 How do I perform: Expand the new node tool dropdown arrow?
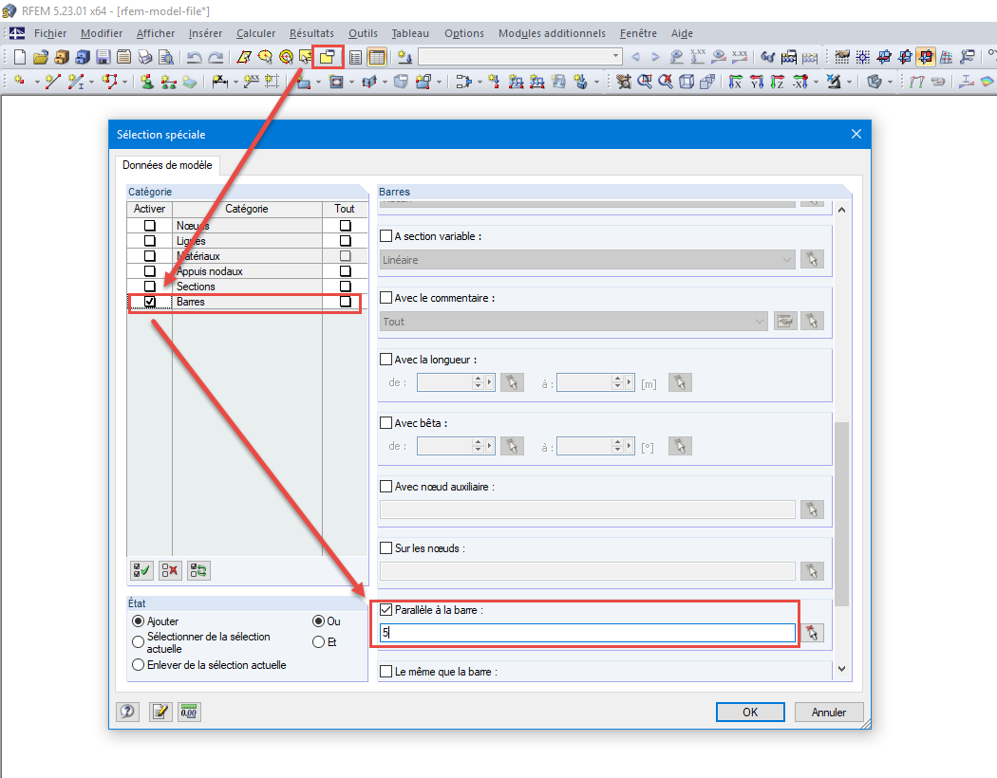click(37, 82)
